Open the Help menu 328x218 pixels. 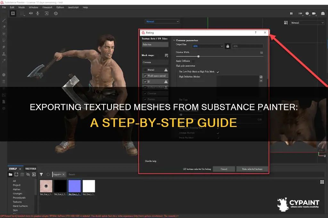[x=85, y=7]
